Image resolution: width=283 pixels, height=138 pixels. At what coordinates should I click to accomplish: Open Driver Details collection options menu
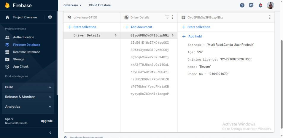[x=173, y=17]
